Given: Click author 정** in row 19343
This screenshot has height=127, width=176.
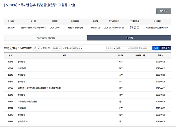Looking at the screenshot, I should (x=121, y=95).
